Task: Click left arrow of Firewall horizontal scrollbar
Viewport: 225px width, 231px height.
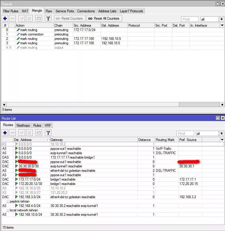Action: pyautogui.click(x=4, y=104)
